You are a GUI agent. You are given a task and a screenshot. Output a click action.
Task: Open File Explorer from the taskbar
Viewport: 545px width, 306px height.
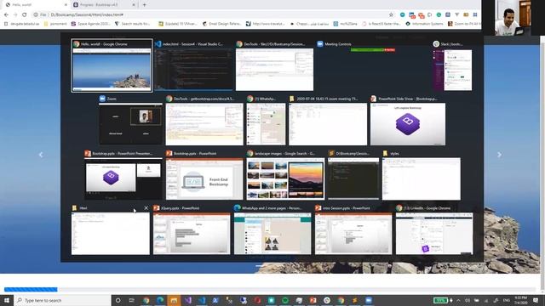point(174,300)
